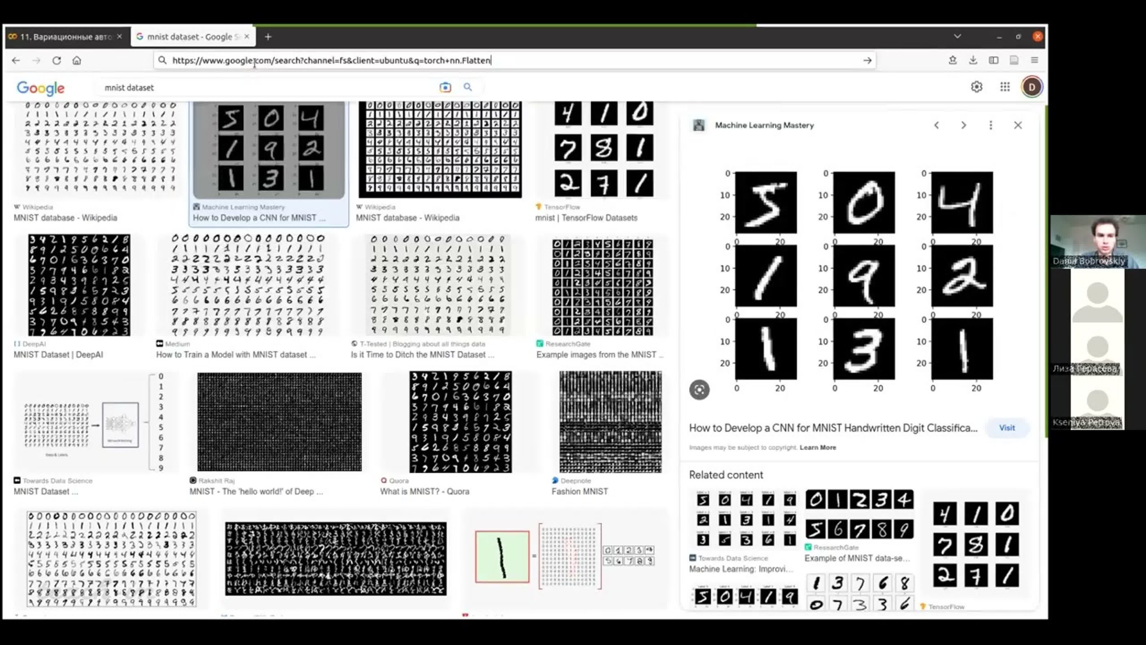Select the Machine Learning Mastery 3x3 digits thumbnail
The width and height of the screenshot is (1146, 645).
pyautogui.click(x=269, y=150)
